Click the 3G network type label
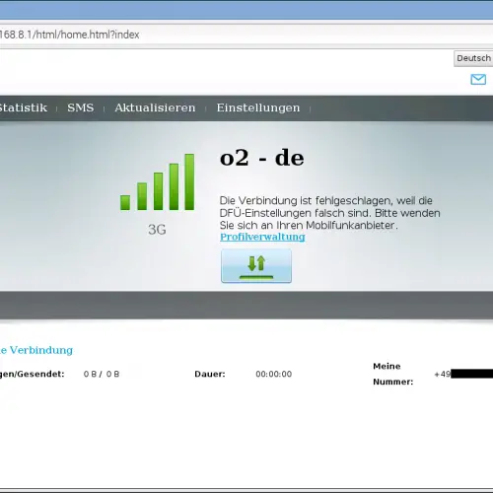The height and width of the screenshot is (493, 493). [x=157, y=230]
